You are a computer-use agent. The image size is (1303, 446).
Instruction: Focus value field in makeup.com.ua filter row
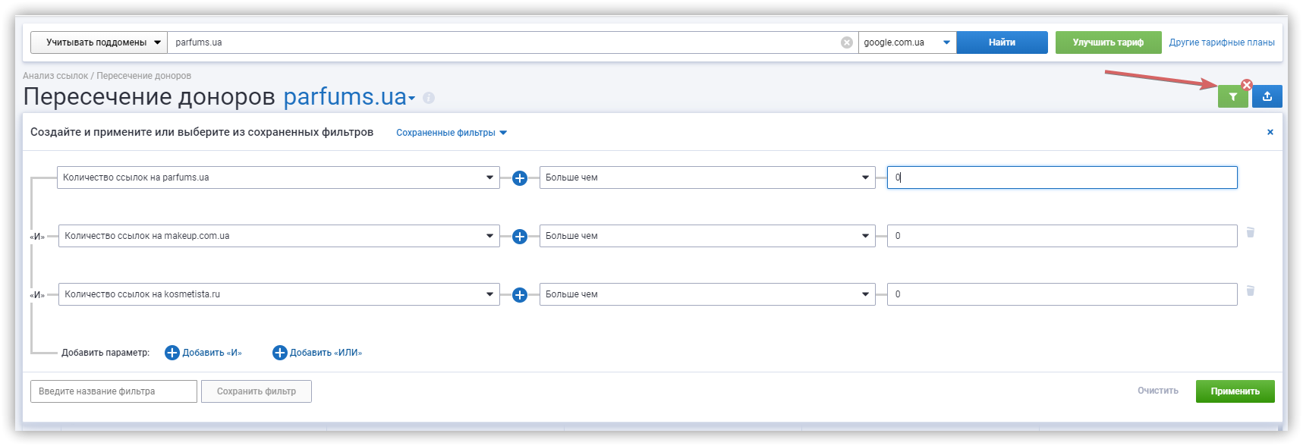(1062, 236)
